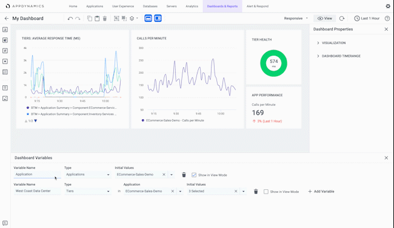Open the User Experience tab
Viewport: 394px width, 228px height.
(123, 6)
